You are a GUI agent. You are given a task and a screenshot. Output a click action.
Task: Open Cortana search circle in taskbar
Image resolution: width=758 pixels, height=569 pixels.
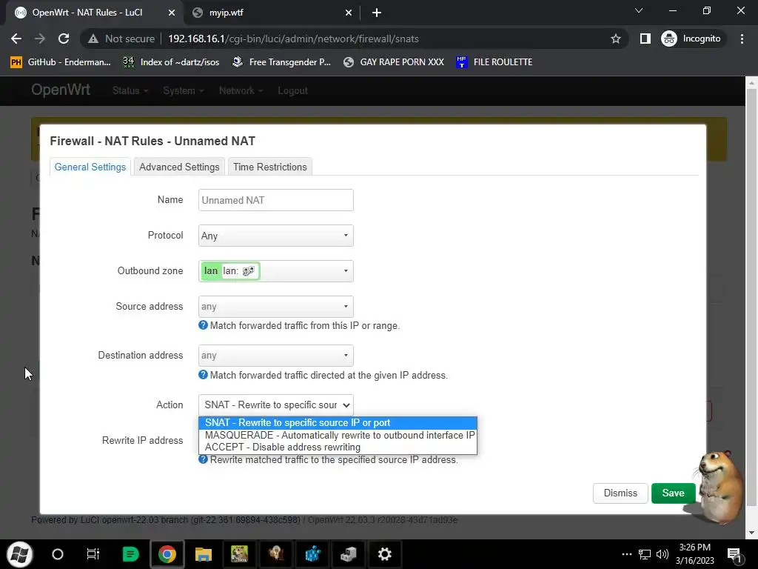coord(58,554)
